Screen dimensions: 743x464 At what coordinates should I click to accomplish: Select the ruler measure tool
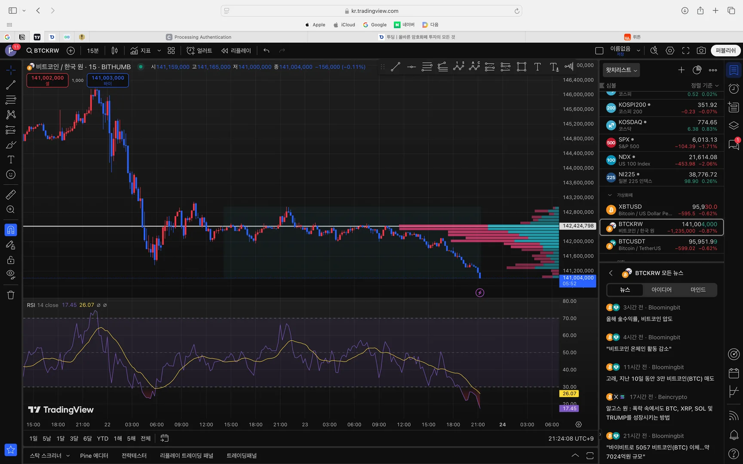point(11,195)
